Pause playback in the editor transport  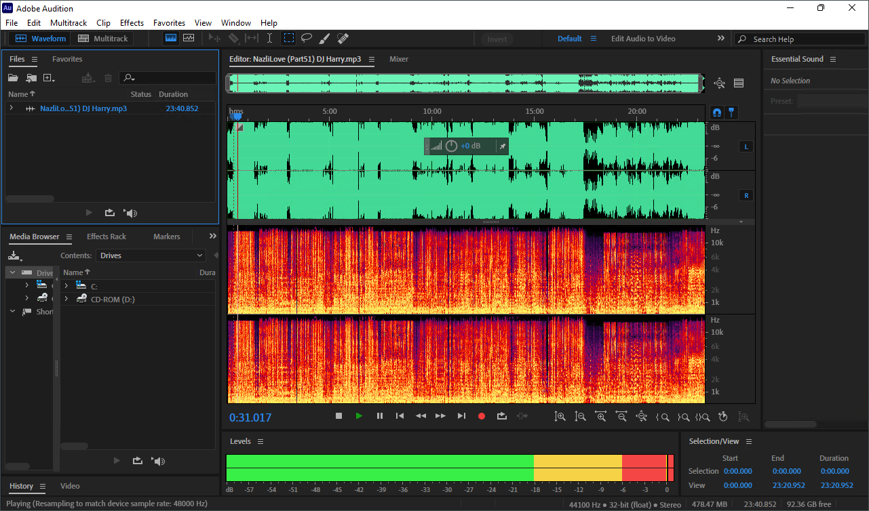click(380, 416)
